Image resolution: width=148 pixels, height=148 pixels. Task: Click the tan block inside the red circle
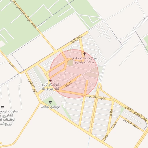(x=70, y=63)
